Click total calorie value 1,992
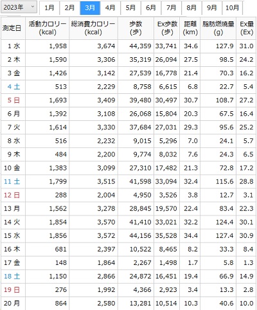This screenshot has width=257, height=310. click(106, 289)
